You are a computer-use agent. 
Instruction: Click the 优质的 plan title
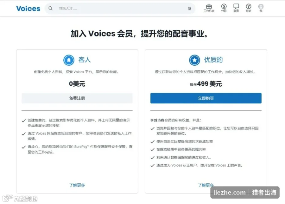click(213, 60)
